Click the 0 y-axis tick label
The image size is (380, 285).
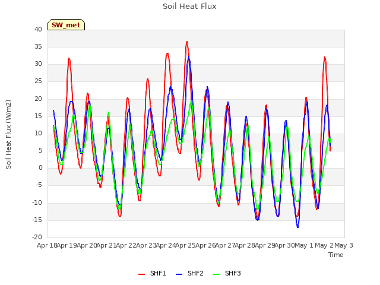[x=40, y=168]
